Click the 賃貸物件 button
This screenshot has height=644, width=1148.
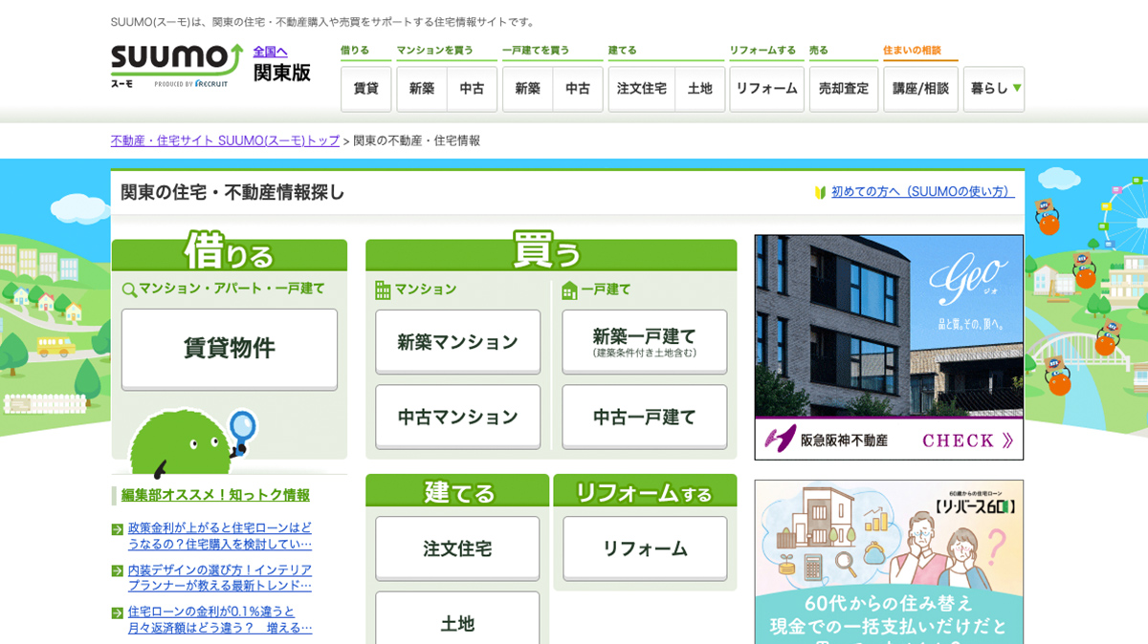230,349
